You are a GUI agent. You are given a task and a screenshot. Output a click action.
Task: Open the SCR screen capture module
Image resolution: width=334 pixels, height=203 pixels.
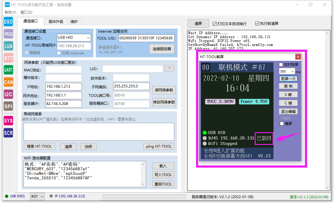click(x=8, y=133)
